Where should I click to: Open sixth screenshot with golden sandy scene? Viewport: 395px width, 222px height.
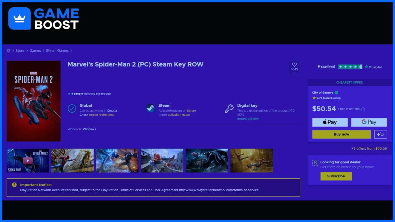coord(252,161)
